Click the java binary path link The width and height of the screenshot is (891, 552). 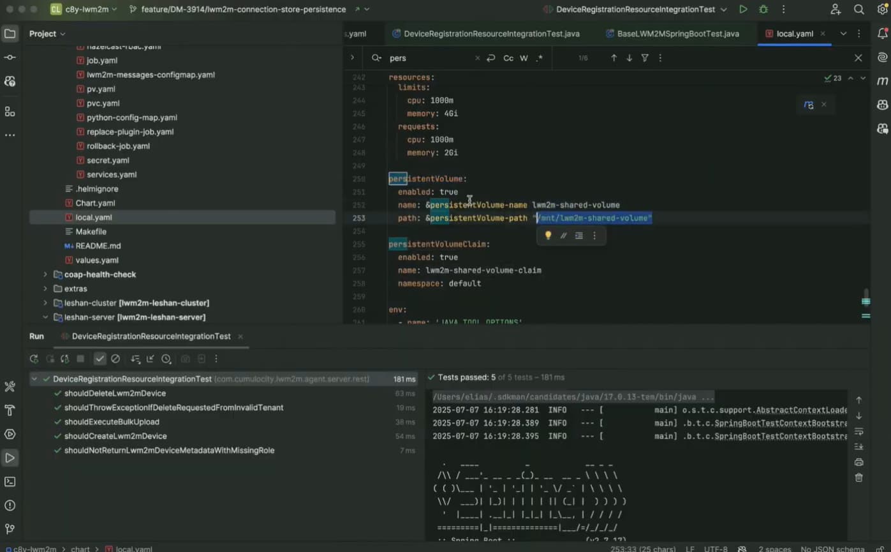point(573,397)
